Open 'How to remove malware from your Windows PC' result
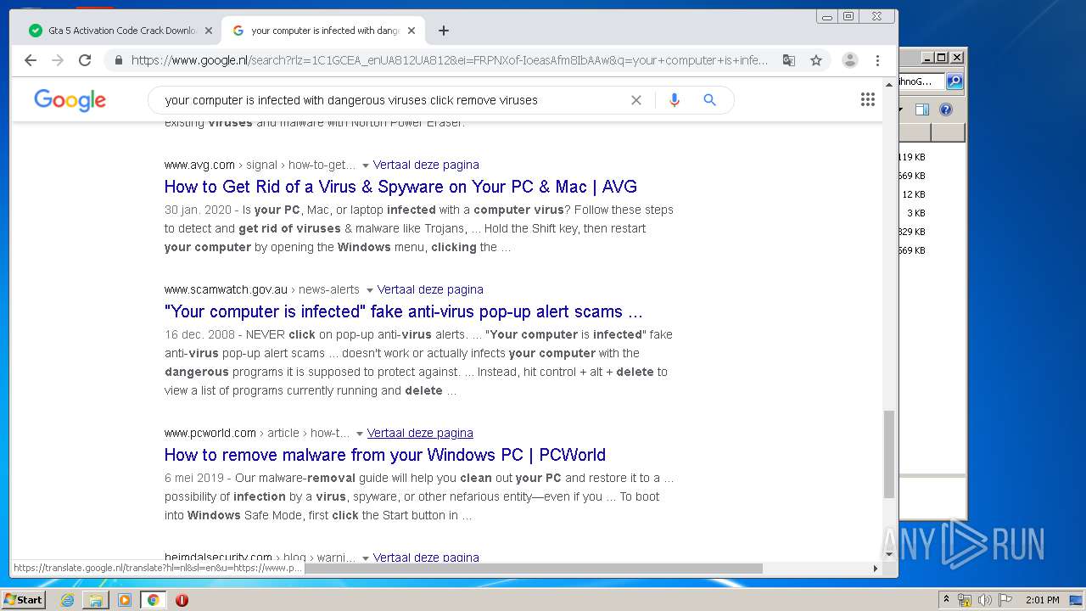The width and height of the screenshot is (1086, 611). pyautogui.click(x=385, y=455)
